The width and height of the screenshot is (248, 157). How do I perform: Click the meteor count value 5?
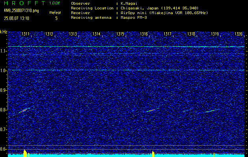point(56,18)
